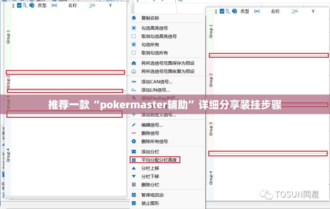Click the 名称 column header in right panel
The width and height of the screenshot is (330, 209).
pyautogui.click(x=275, y=11)
